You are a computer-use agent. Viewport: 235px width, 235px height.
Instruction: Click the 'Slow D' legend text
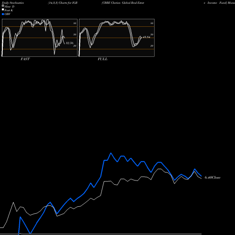9,7
